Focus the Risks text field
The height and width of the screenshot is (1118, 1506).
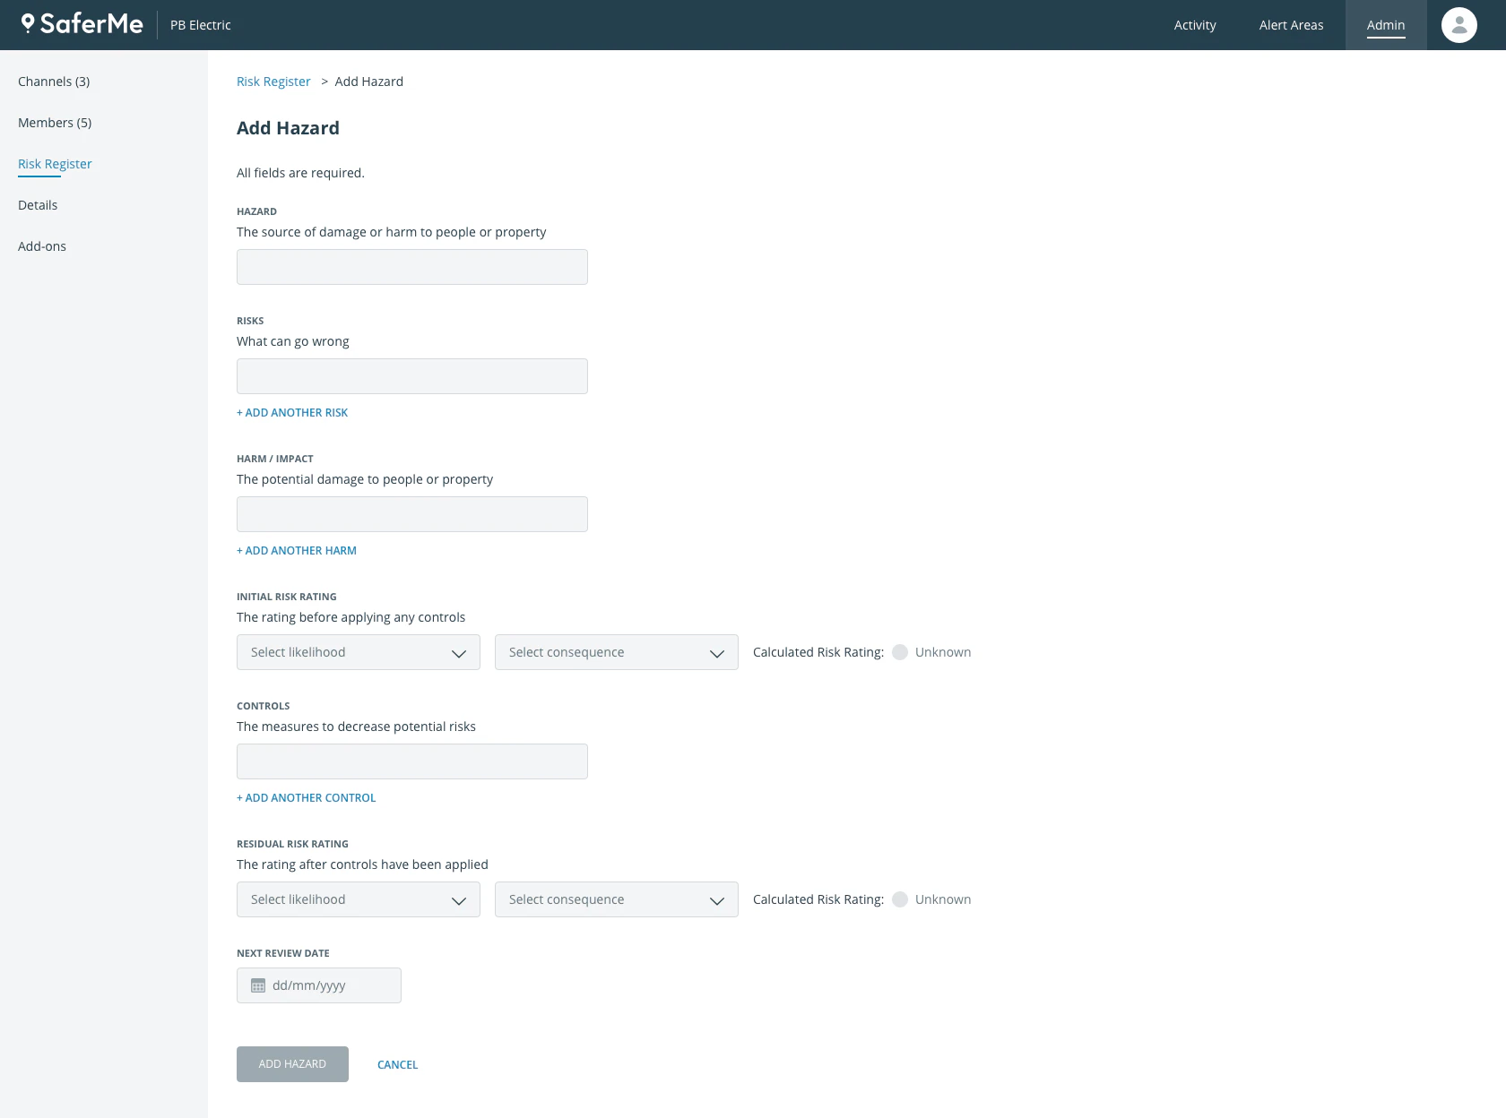(412, 376)
